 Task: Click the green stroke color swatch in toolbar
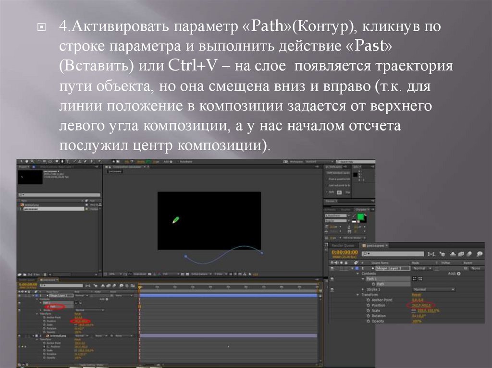(x=148, y=161)
